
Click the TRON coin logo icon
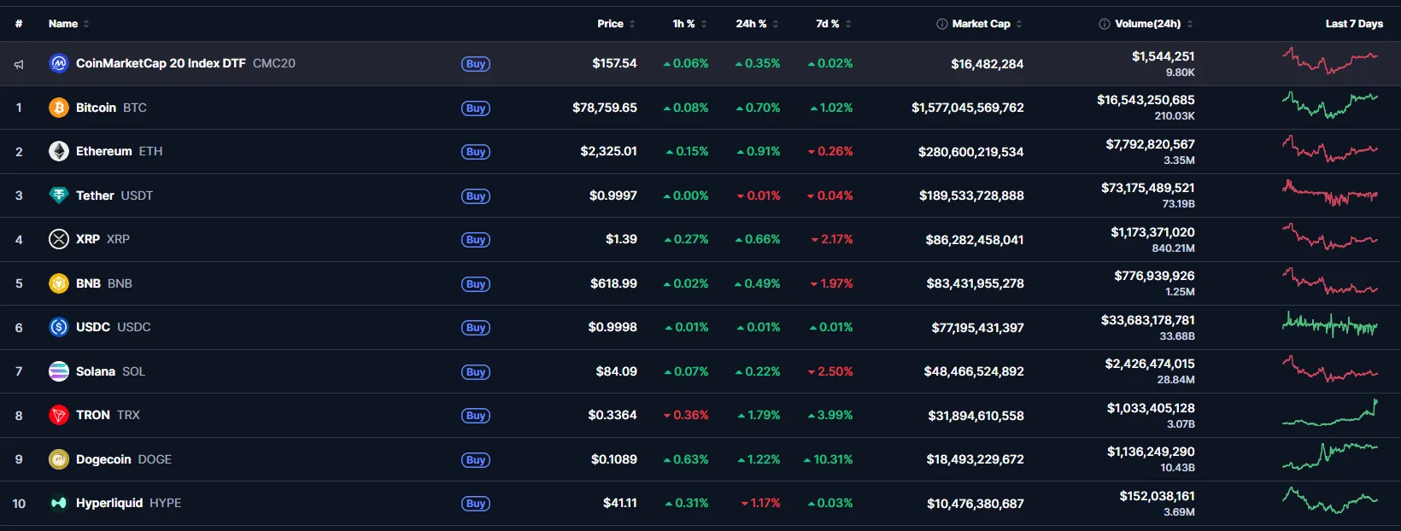[59, 415]
